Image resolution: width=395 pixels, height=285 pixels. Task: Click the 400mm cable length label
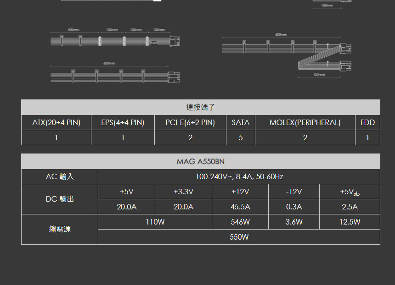point(73,30)
